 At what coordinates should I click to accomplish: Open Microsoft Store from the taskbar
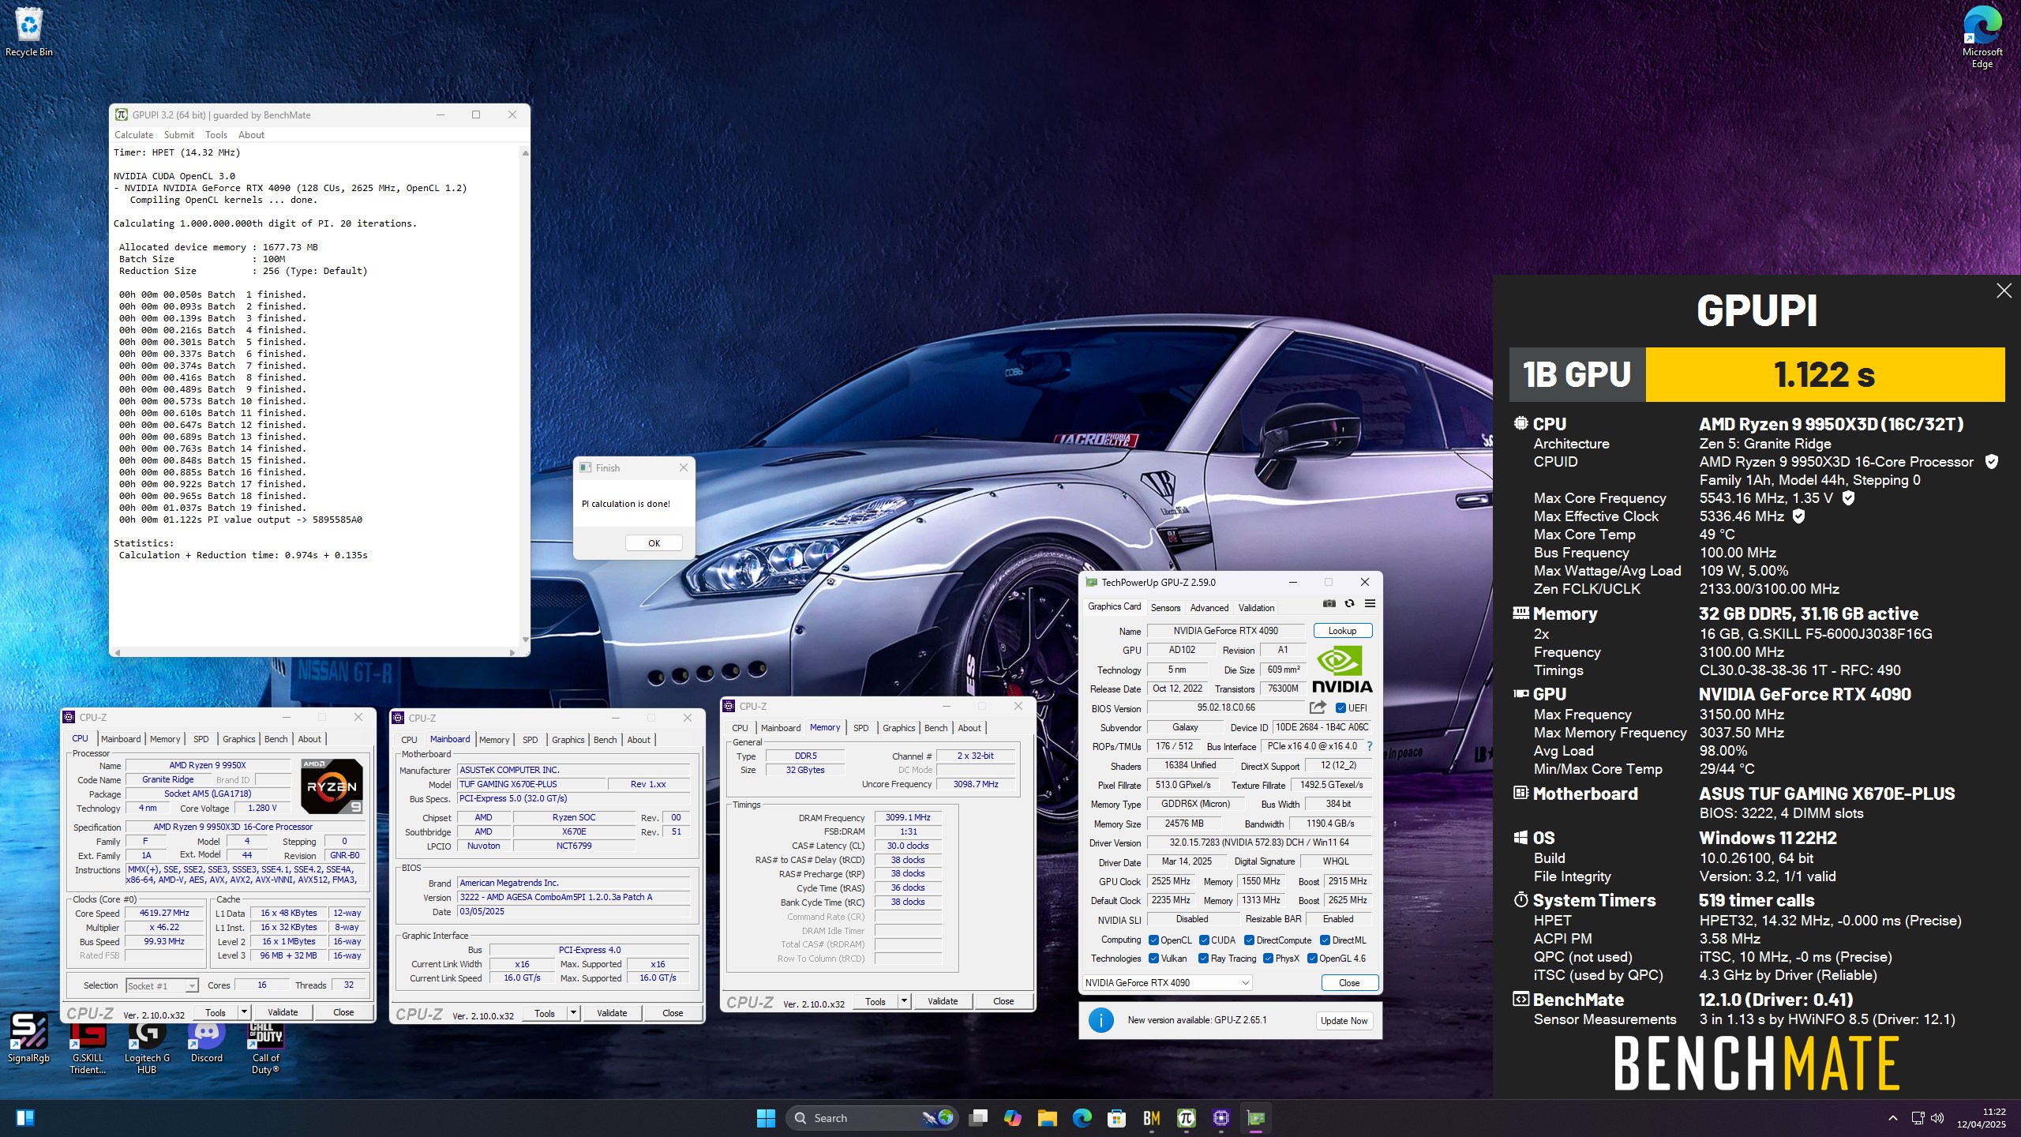(1116, 1118)
